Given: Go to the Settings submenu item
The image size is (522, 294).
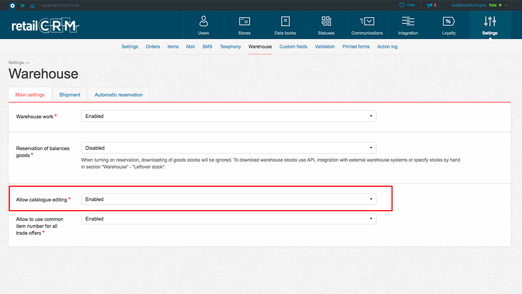Looking at the screenshot, I should [130, 47].
